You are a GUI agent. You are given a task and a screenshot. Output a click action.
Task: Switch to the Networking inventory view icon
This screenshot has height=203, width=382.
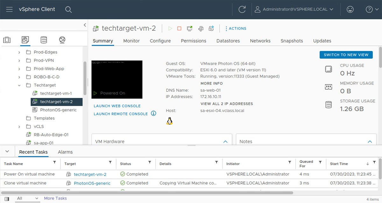[x=62, y=40]
